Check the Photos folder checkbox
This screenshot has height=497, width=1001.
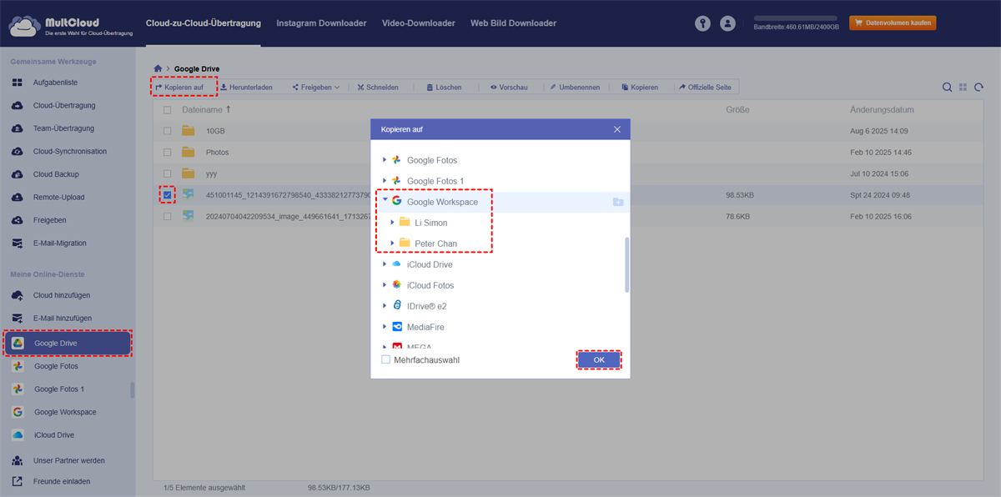click(x=168, y=153)
